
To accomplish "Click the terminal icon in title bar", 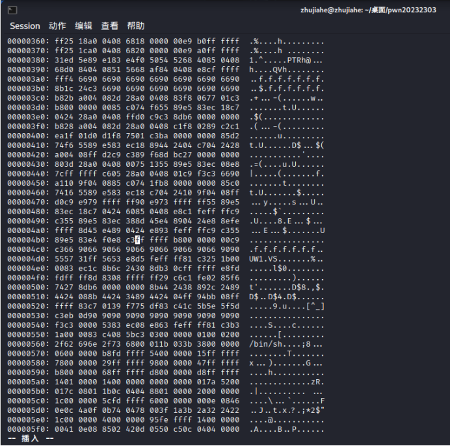I will pos(12,10).
